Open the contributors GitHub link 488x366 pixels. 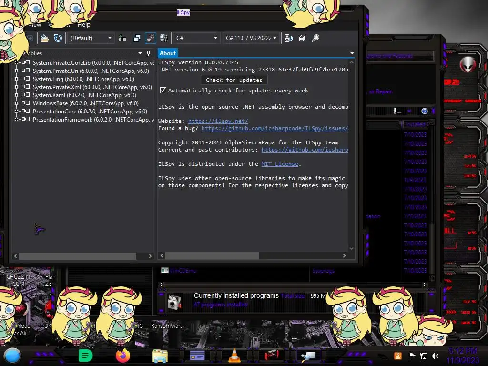click(x=305, y=150)
